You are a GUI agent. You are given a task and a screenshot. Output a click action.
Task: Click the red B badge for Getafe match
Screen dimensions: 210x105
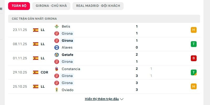point(194,58)
